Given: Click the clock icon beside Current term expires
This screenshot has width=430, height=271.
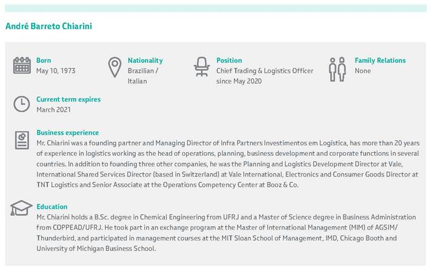Looking at the screenshot, I should (x=22, y=104).
